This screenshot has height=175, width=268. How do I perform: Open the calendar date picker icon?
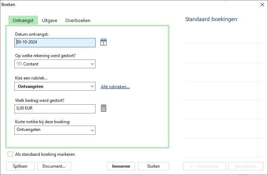[103, 42]
